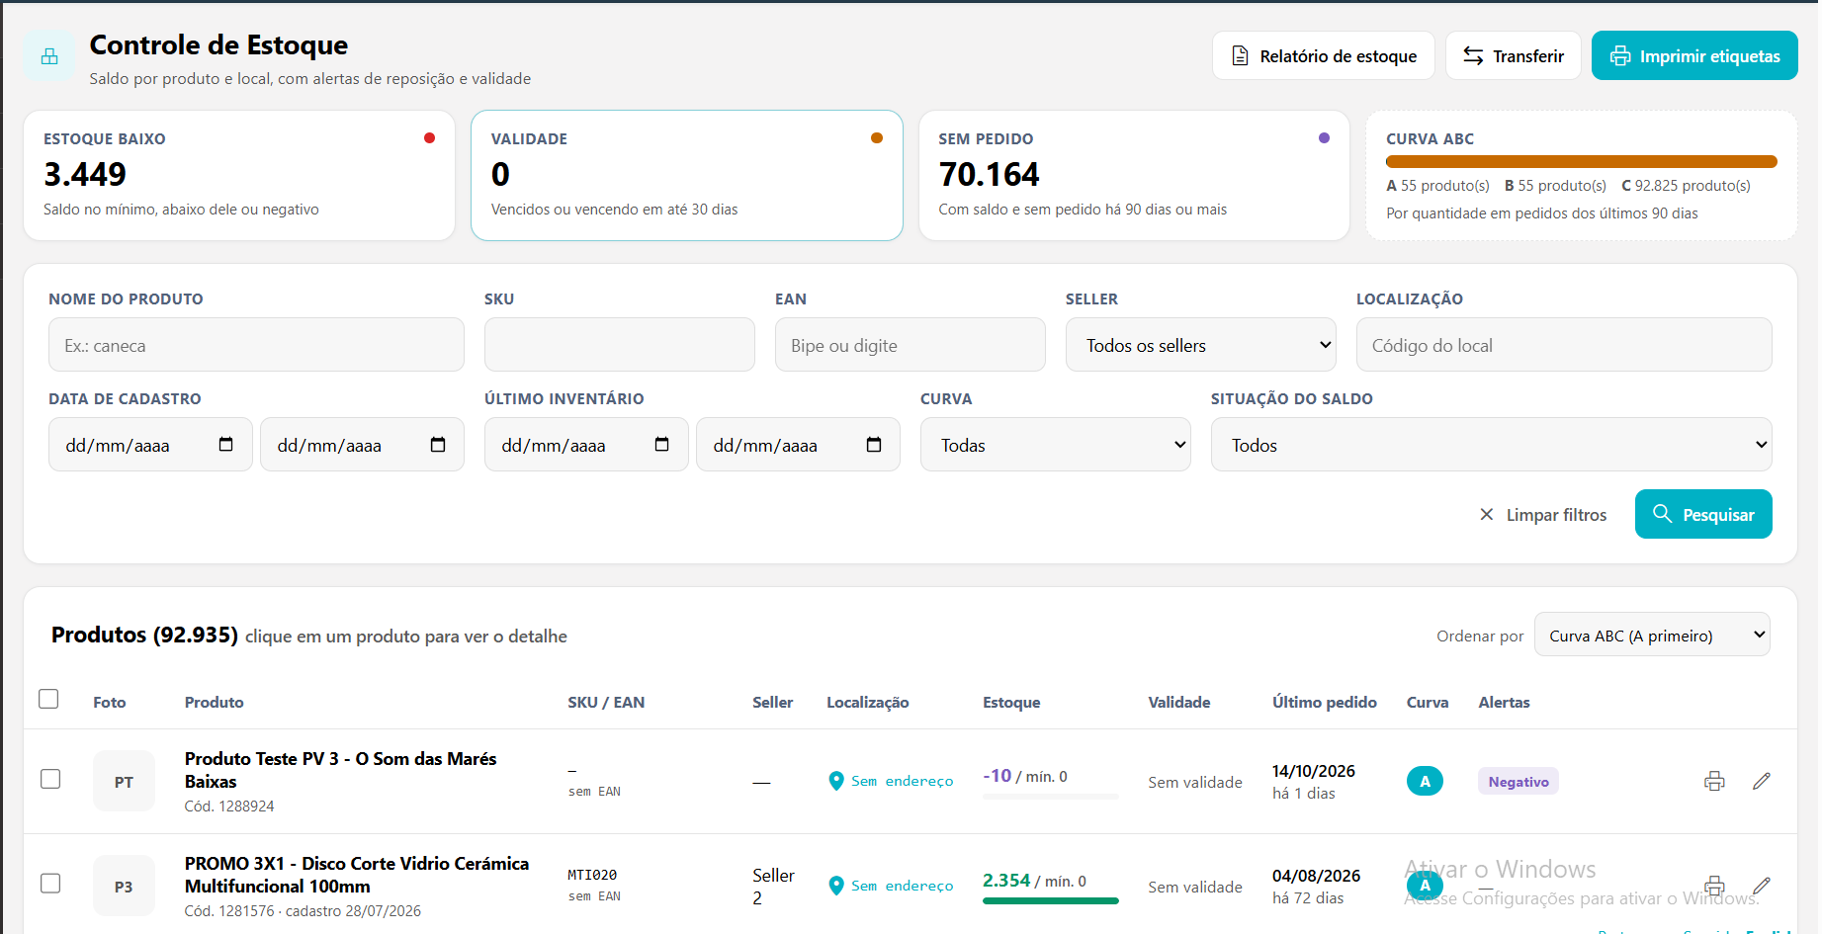Open the Ordenar por 'Curva ABC' dropdown
The height and width of the screenshot is (934, 1822).
click(x=1652, y=636)
